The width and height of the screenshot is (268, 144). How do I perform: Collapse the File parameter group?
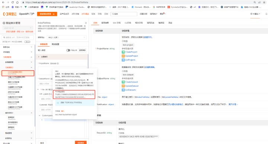click(x=38, y=90)
